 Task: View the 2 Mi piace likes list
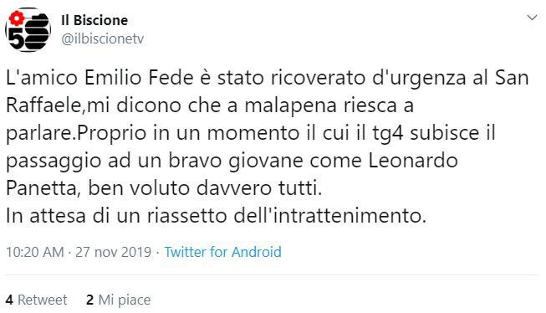(119, 300)
